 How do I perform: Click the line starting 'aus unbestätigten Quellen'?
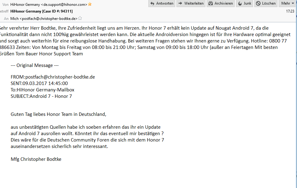[x=85, y=127]
